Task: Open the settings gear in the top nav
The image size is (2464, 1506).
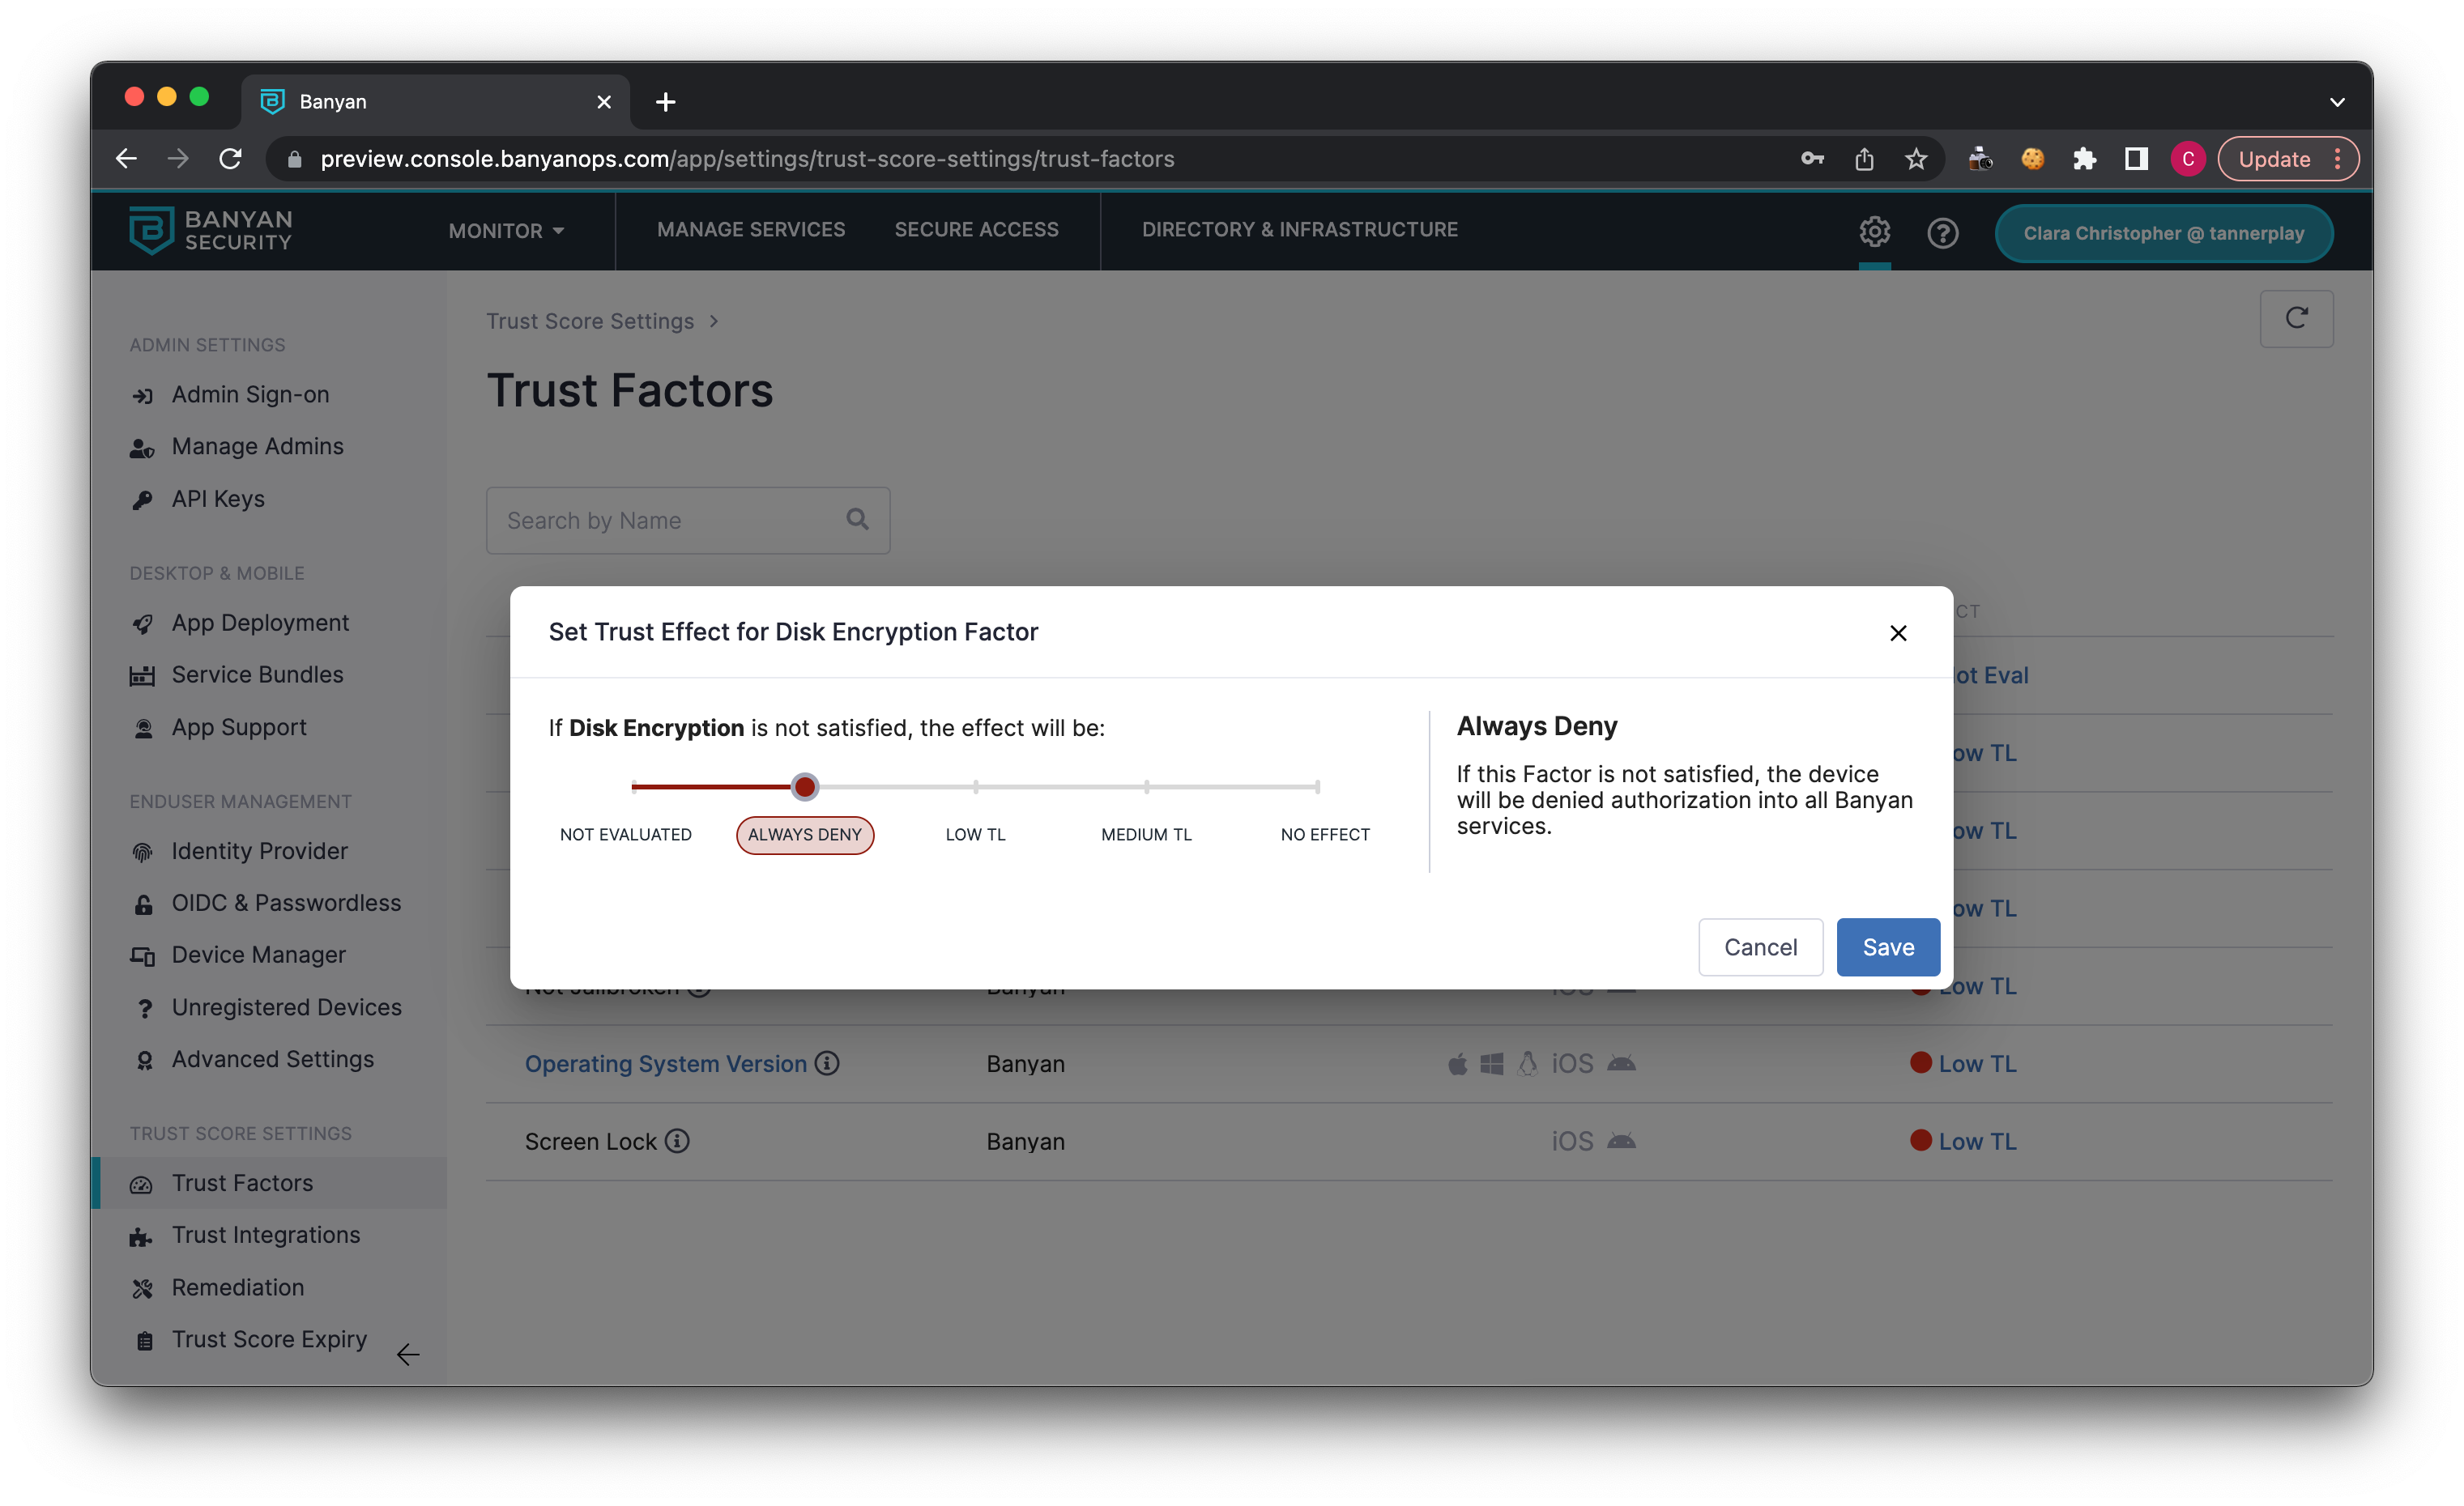Action: point(1874,232)
